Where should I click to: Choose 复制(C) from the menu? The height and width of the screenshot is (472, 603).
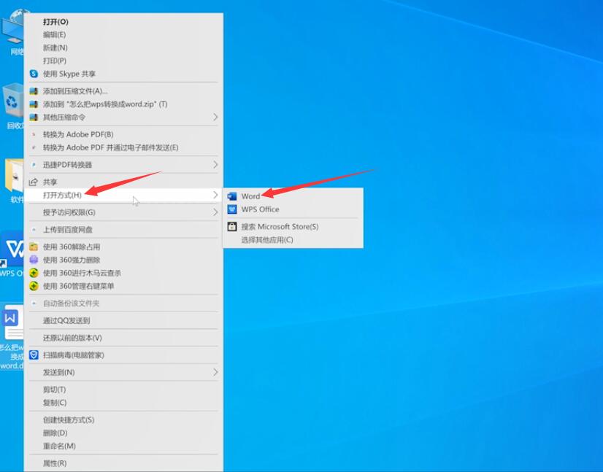pos(123,403)
